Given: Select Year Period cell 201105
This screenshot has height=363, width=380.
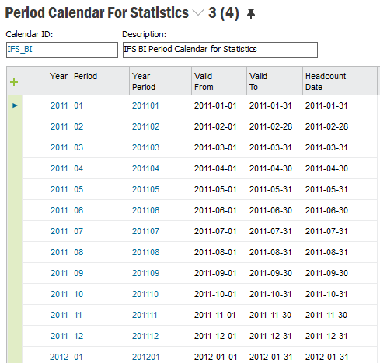Looking at the screenshot, I should pos(145,189).
